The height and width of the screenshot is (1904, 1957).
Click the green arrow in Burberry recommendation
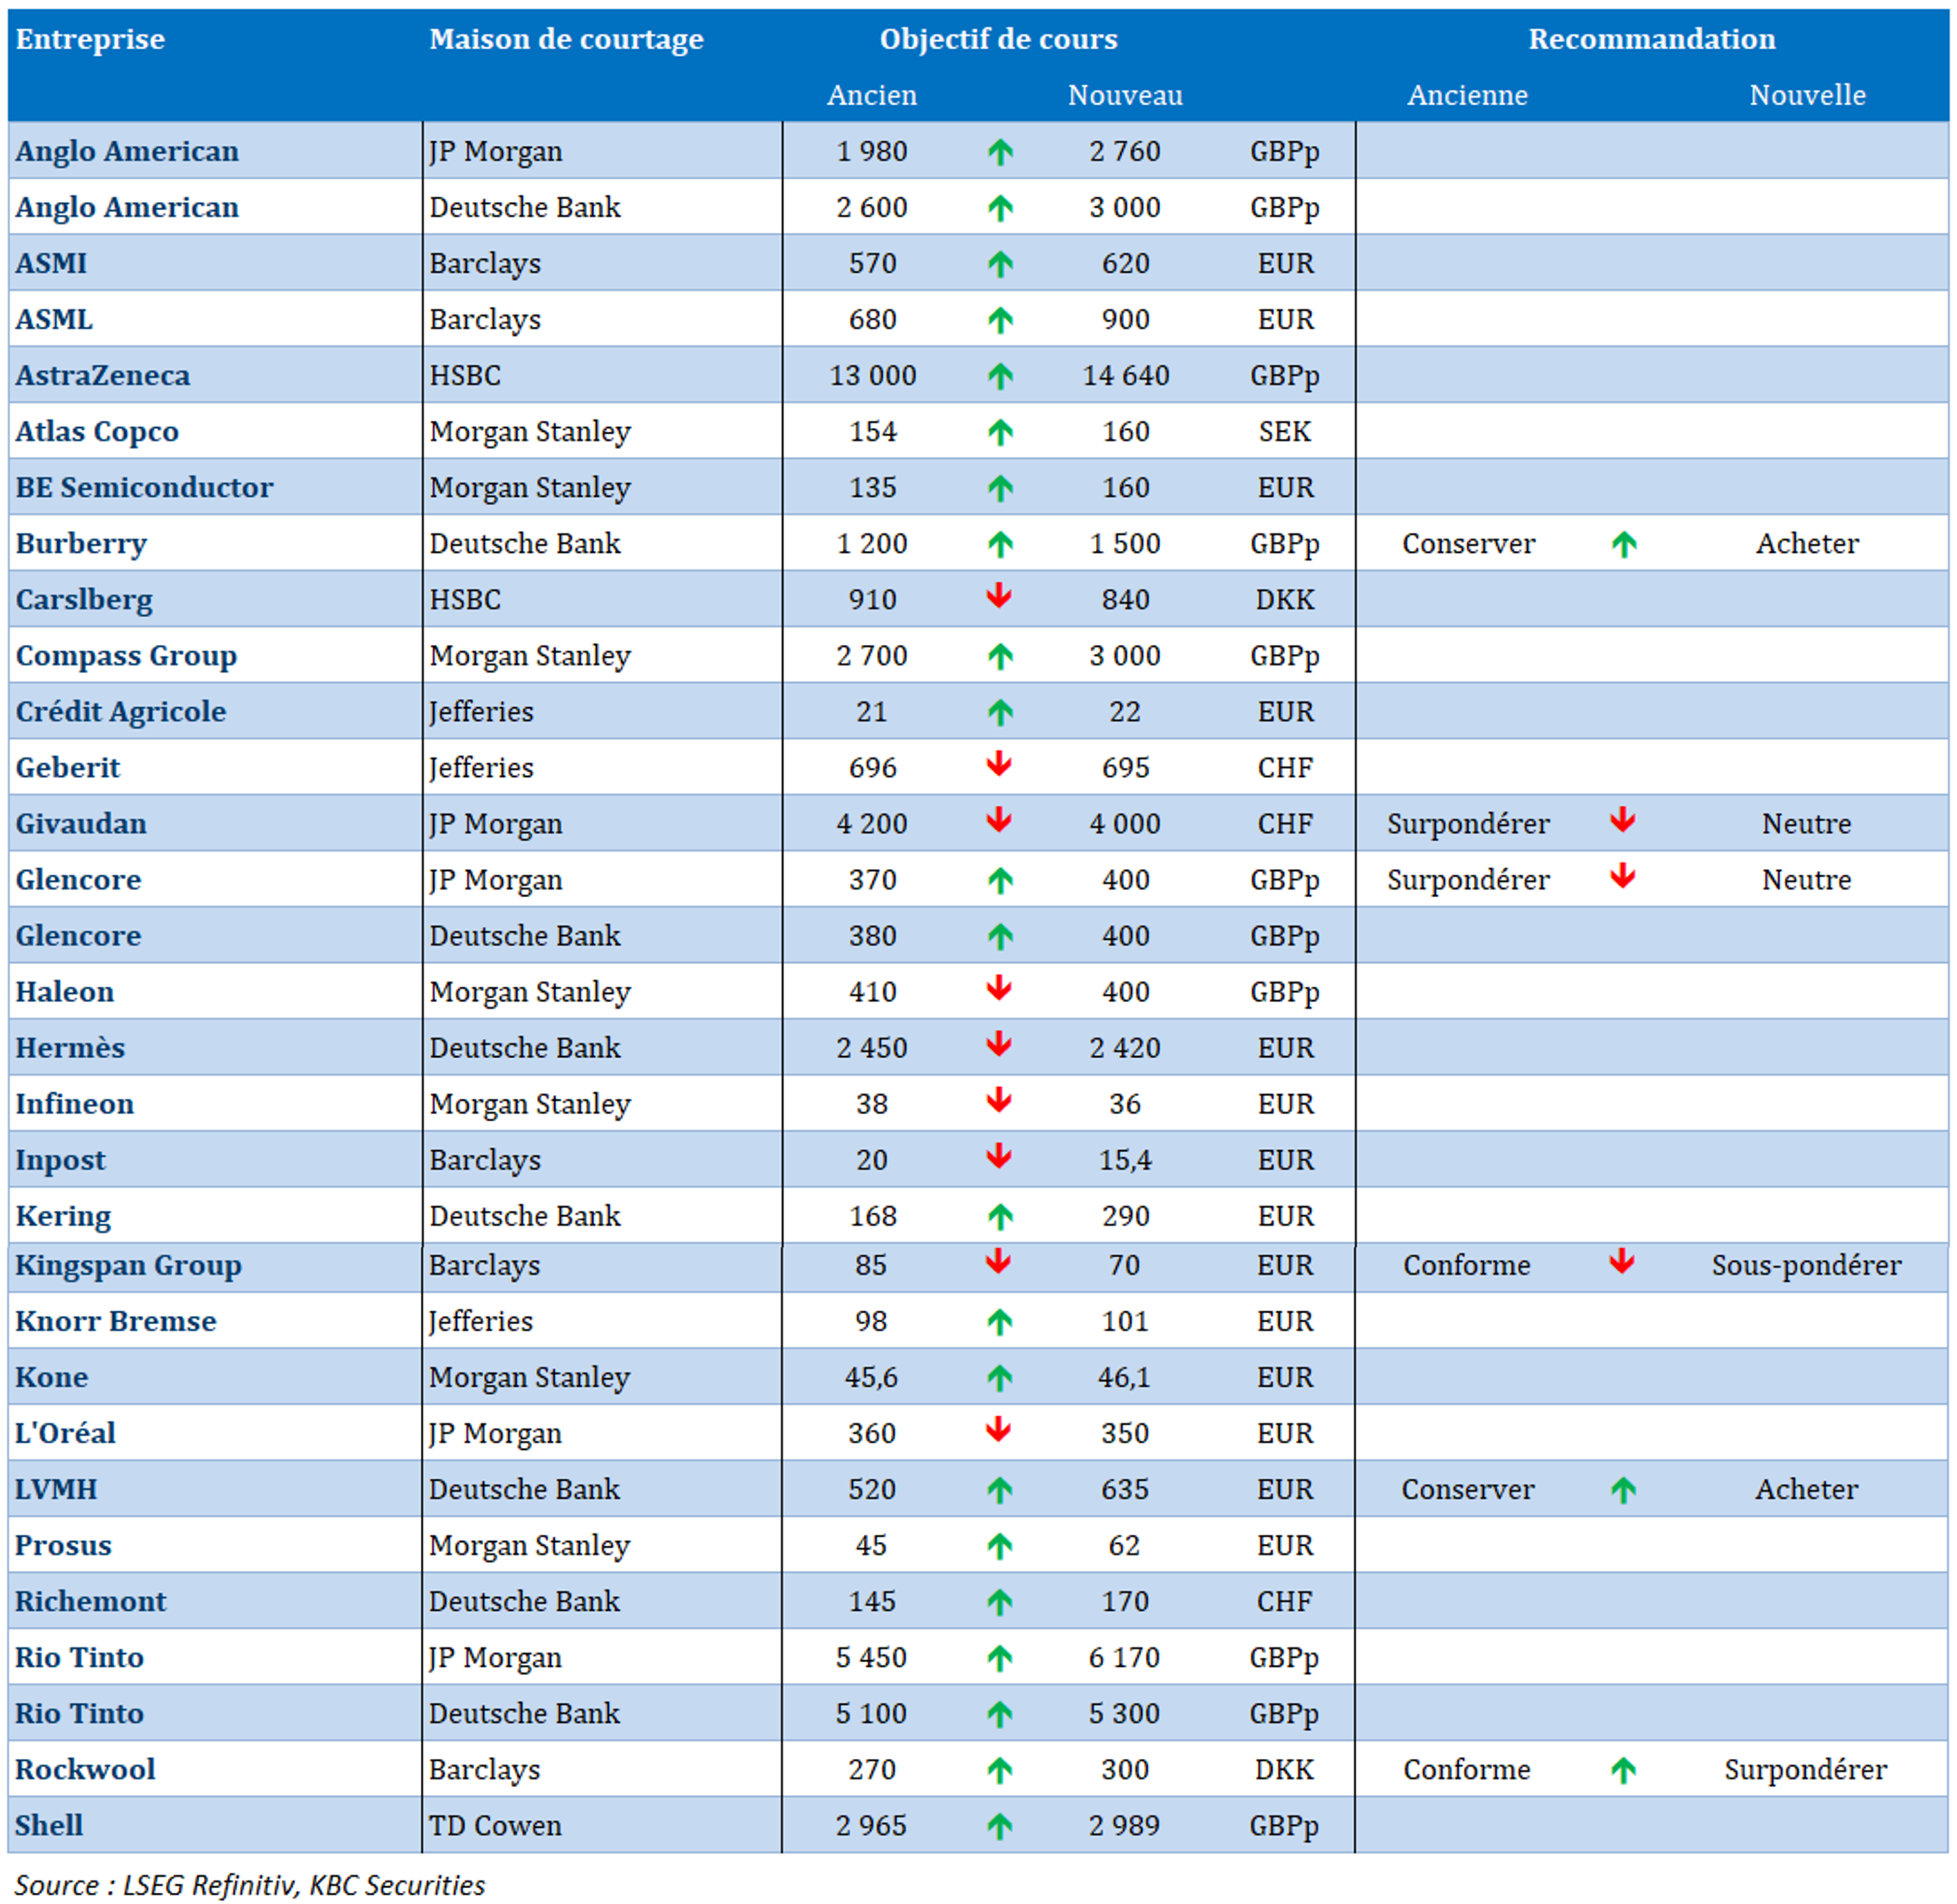1624,544
